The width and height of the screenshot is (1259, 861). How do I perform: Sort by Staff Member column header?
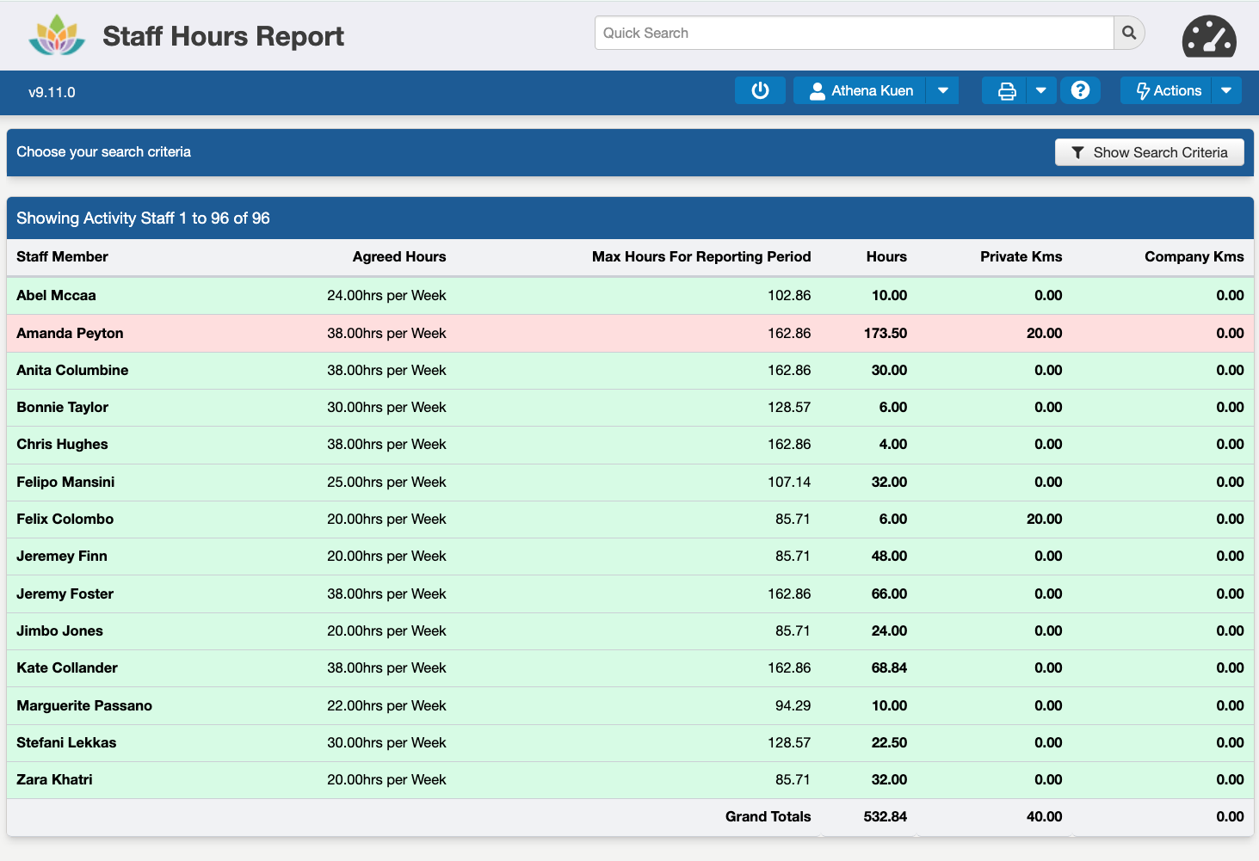62,256
